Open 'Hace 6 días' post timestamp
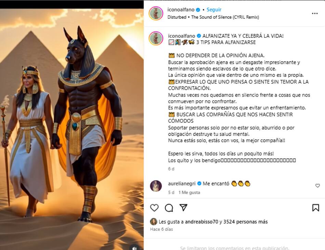 (x=161, y=229)
